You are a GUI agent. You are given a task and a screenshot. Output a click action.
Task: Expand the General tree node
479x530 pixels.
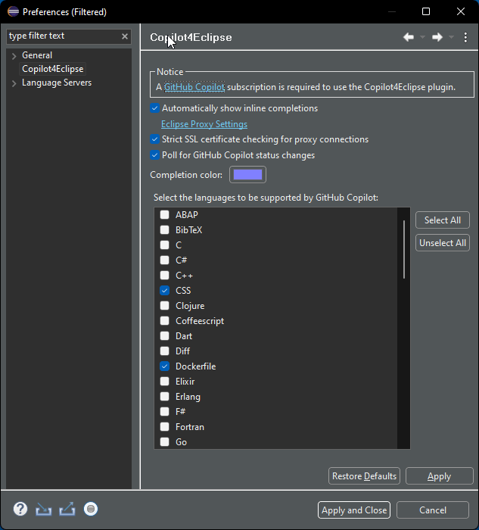(14, 56)
